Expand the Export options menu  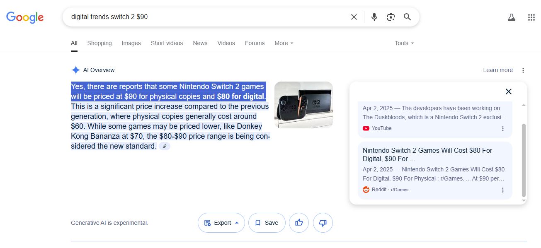tap(221, 223)
